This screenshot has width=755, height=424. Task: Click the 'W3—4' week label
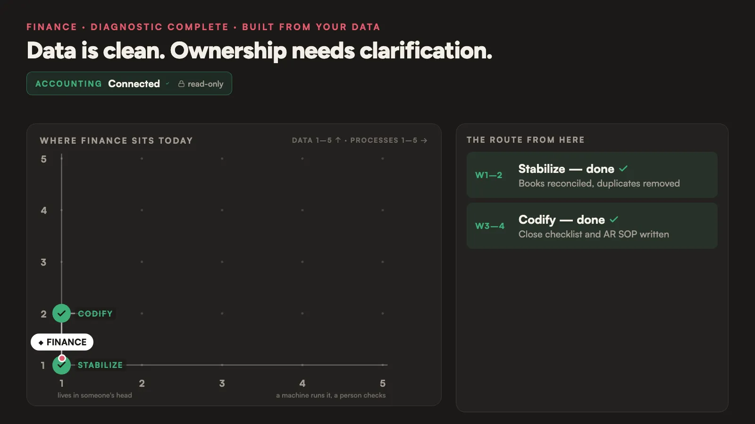tap(490, 226)
